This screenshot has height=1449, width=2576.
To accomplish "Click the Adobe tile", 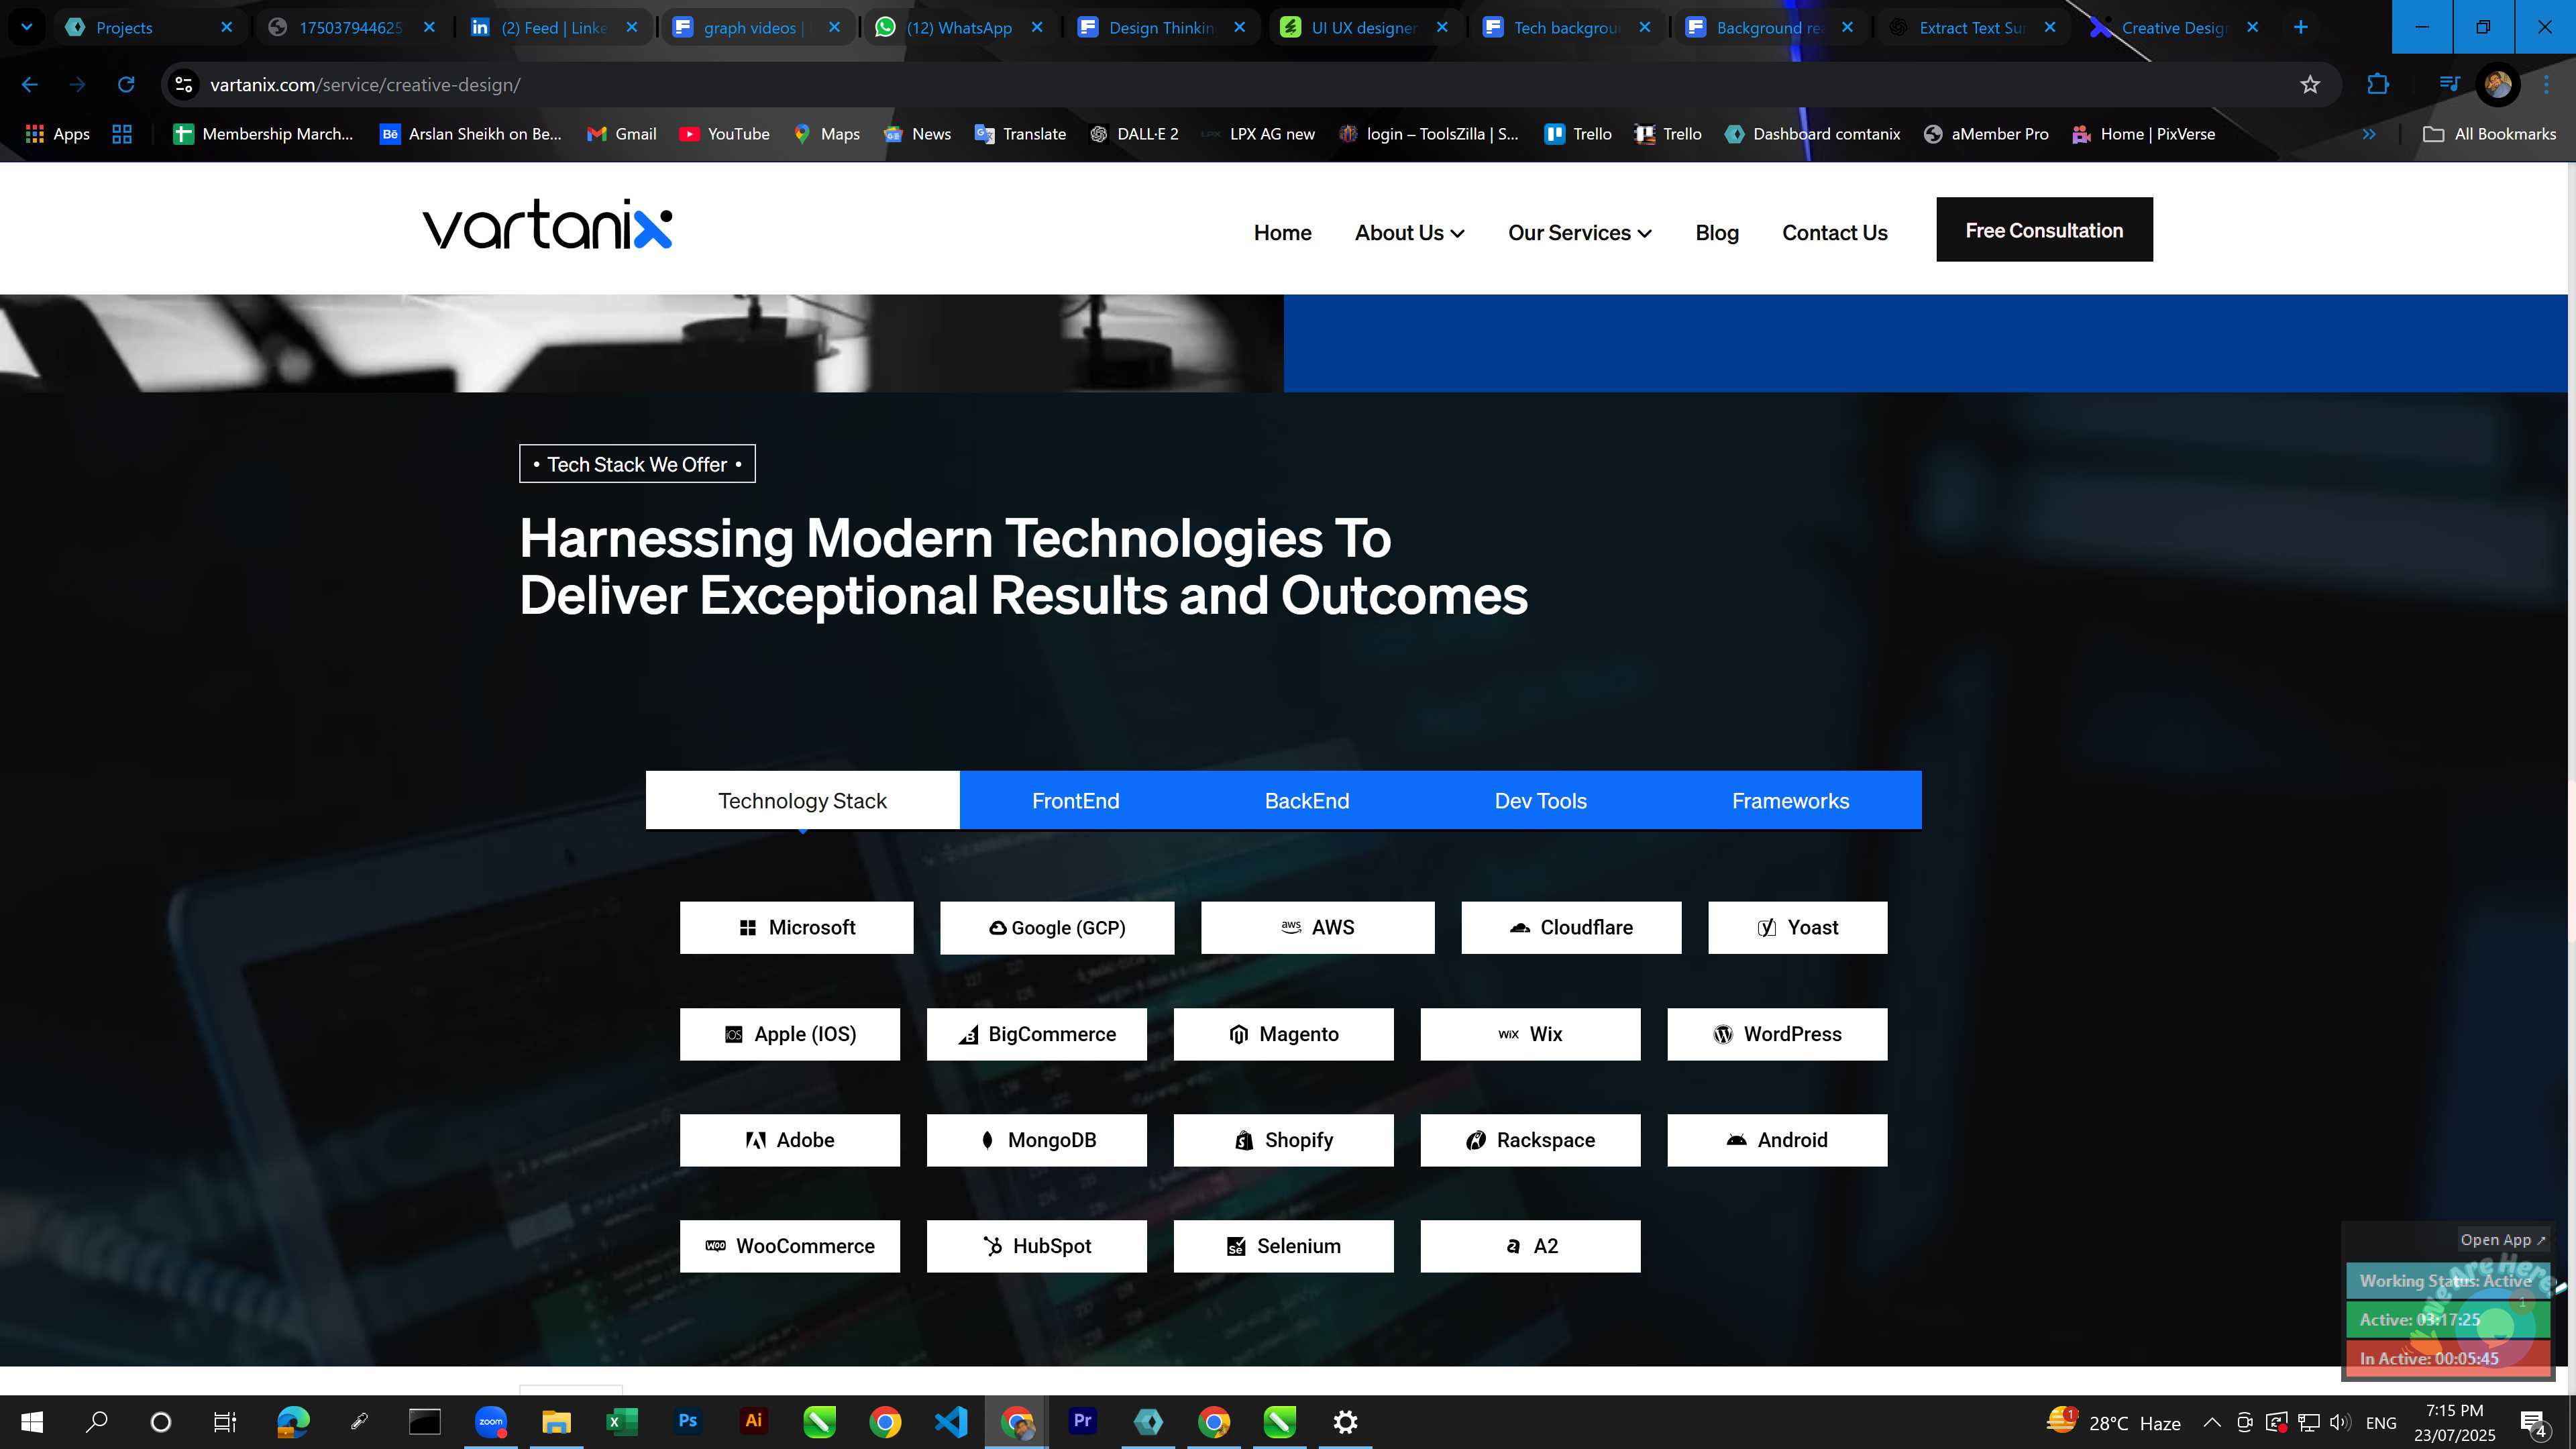I will [x=789, y=1140].
